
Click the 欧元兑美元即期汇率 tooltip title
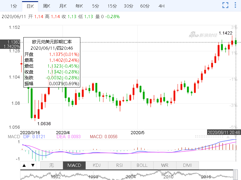52,42
